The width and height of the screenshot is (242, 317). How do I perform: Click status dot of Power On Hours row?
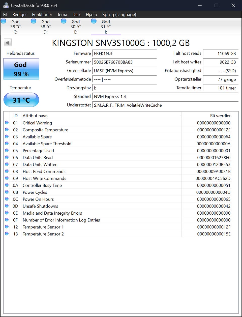pos(7,199)
